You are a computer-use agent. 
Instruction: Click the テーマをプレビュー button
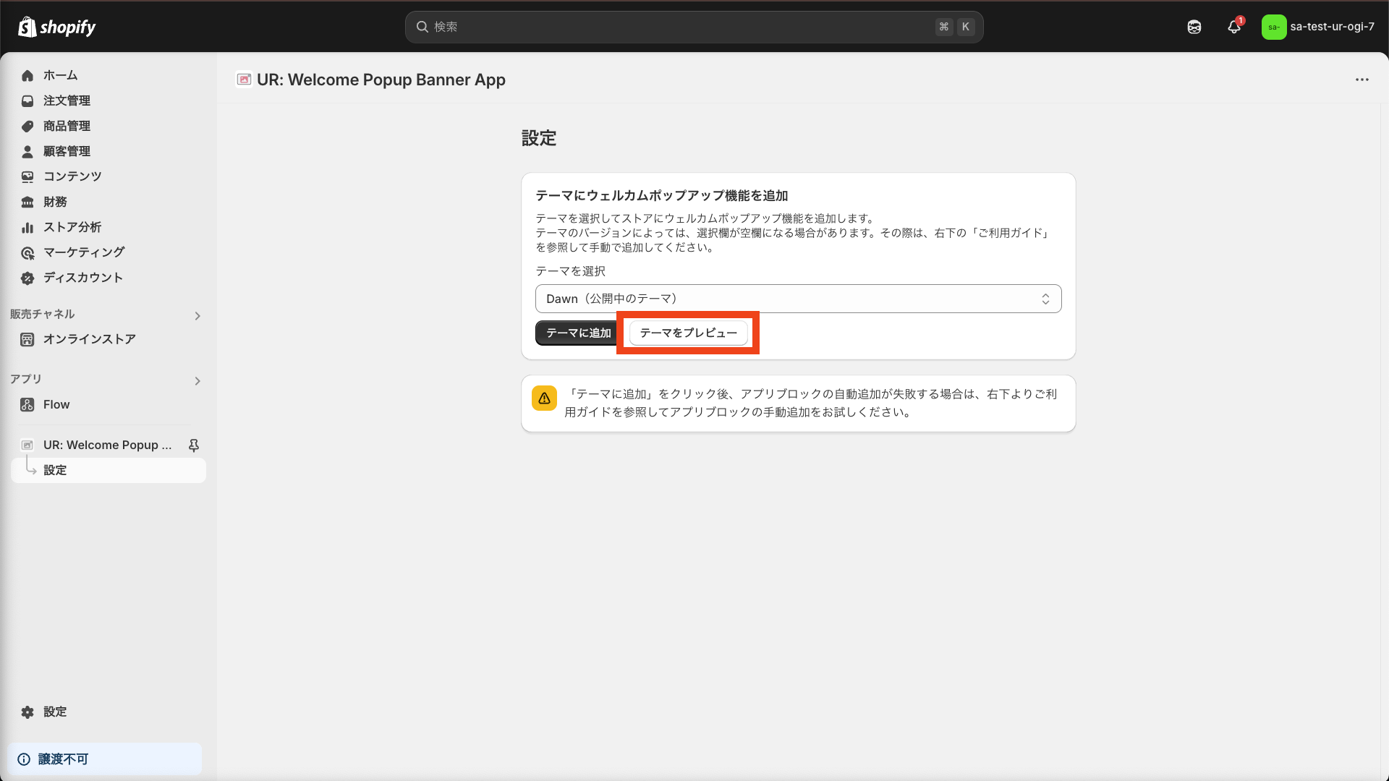point(688,333)
